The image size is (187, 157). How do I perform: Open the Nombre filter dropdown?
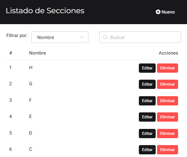point(60,37)
